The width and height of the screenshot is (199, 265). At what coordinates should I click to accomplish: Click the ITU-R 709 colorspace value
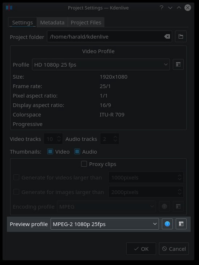[x=112, y=115]
